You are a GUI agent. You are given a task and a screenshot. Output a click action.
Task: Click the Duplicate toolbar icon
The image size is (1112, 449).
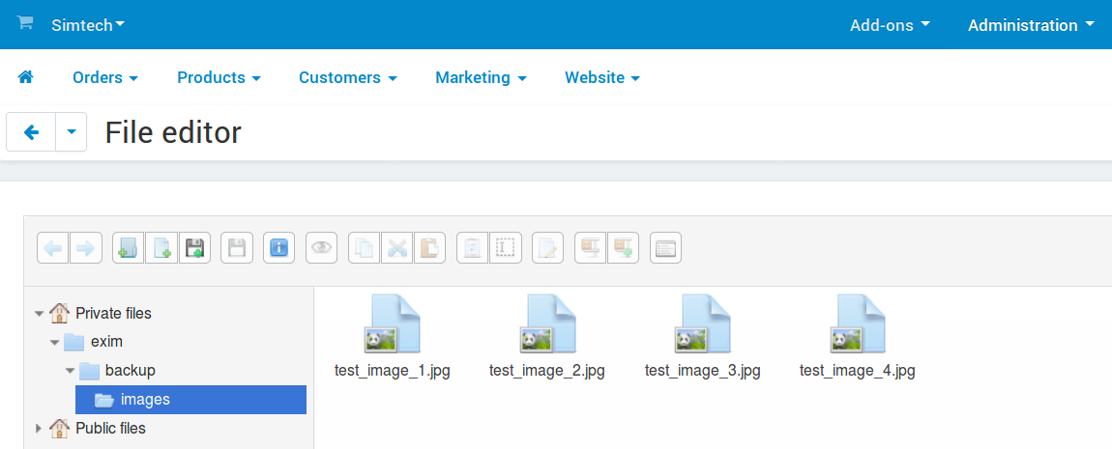point(473,248)
